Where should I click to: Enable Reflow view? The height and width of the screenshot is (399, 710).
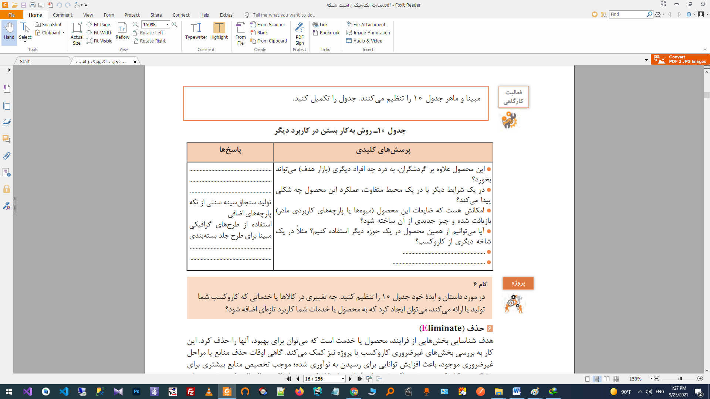[122, 31]
